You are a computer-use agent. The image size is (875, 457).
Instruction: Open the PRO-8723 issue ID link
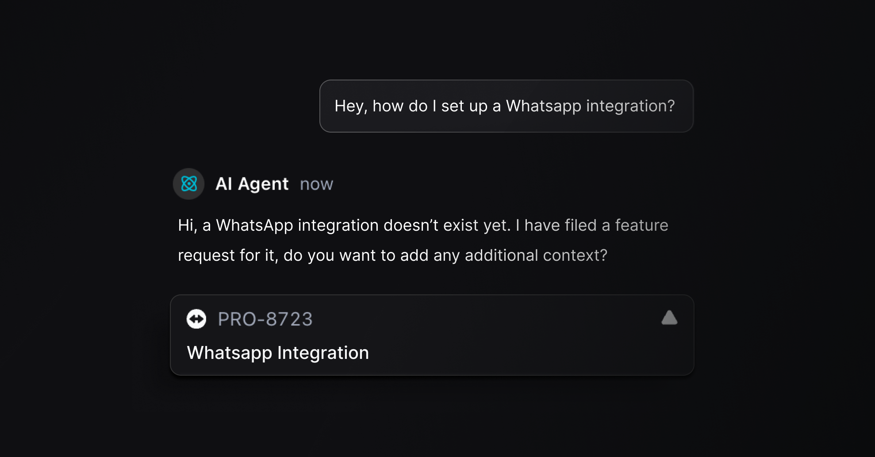click(x=265, y=319)
